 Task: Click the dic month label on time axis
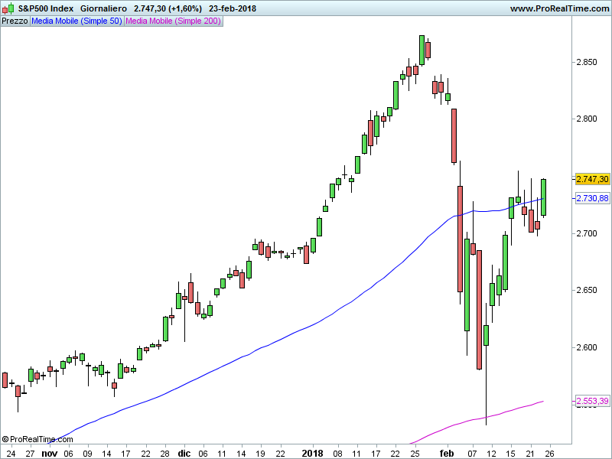[x=184, y=454]
